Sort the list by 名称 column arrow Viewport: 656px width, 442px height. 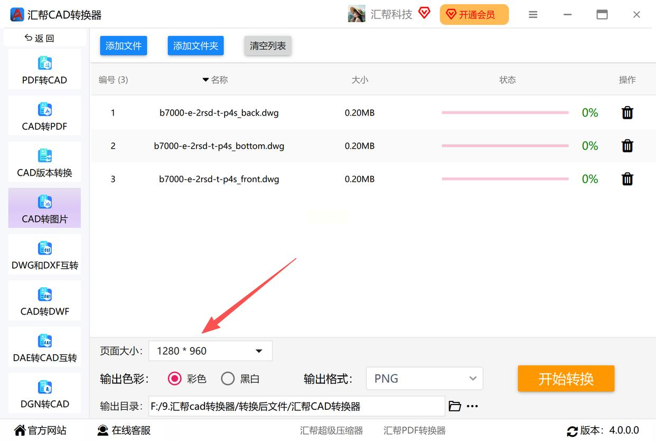point(205,80)
